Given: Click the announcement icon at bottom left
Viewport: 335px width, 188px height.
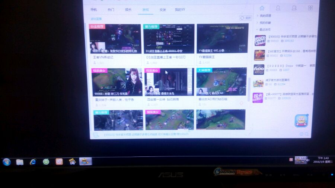Looking at the screenshot, I should click(x=96, y=135).
